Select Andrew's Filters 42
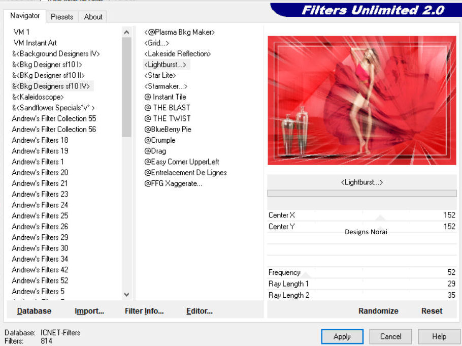This screenshot has width=462, height=346. pos(40,270)
